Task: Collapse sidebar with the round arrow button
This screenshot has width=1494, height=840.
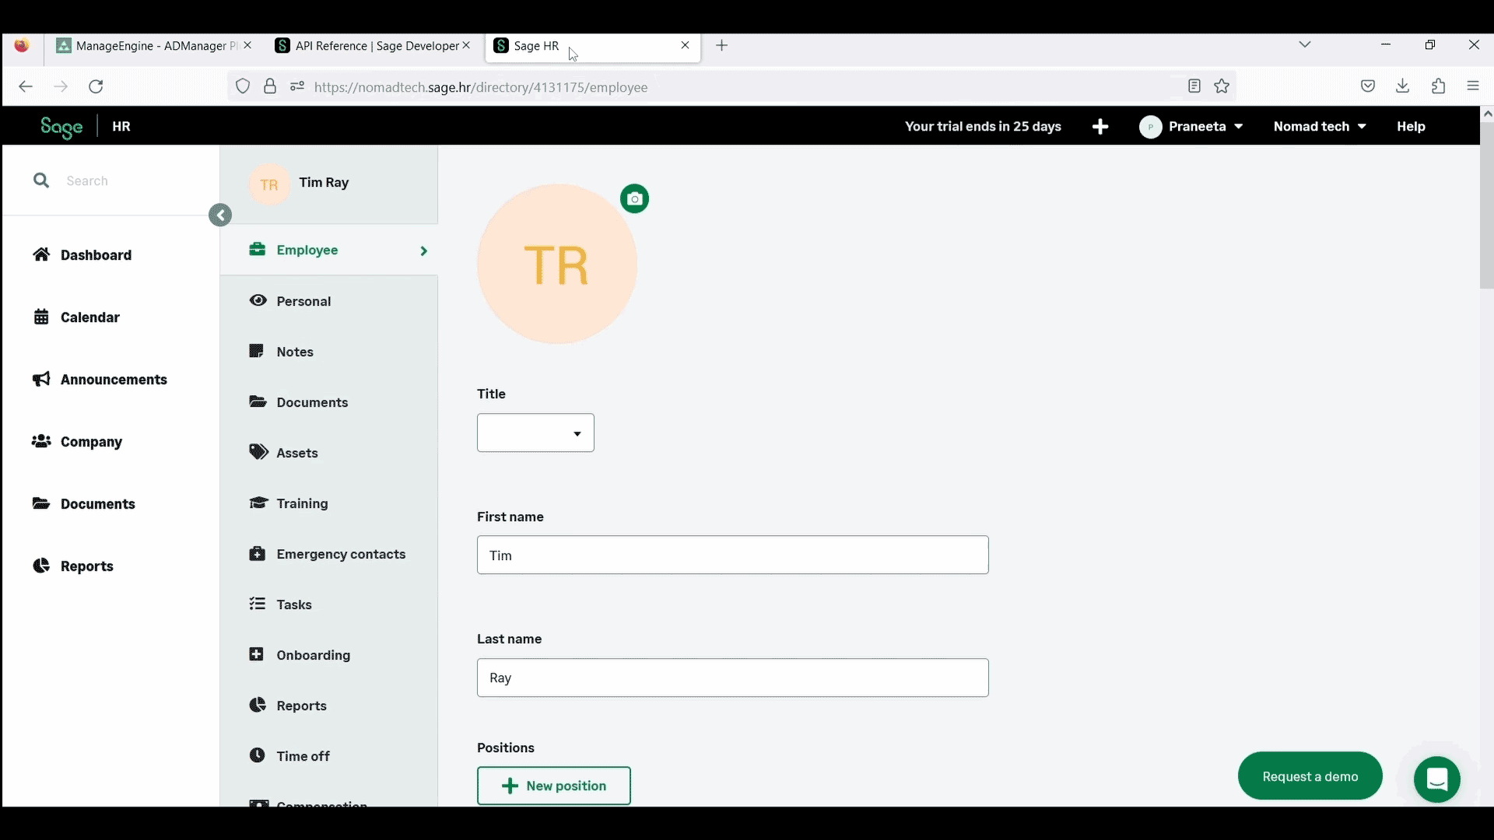Action: [220, 215]
